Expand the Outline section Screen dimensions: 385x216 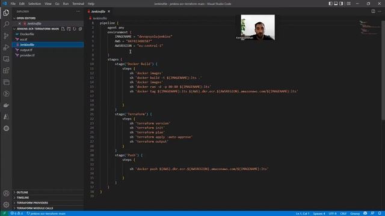[x=48, y=193]
